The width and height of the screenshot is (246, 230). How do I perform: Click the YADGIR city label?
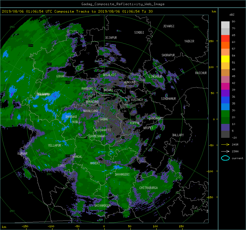pos(189,41)
